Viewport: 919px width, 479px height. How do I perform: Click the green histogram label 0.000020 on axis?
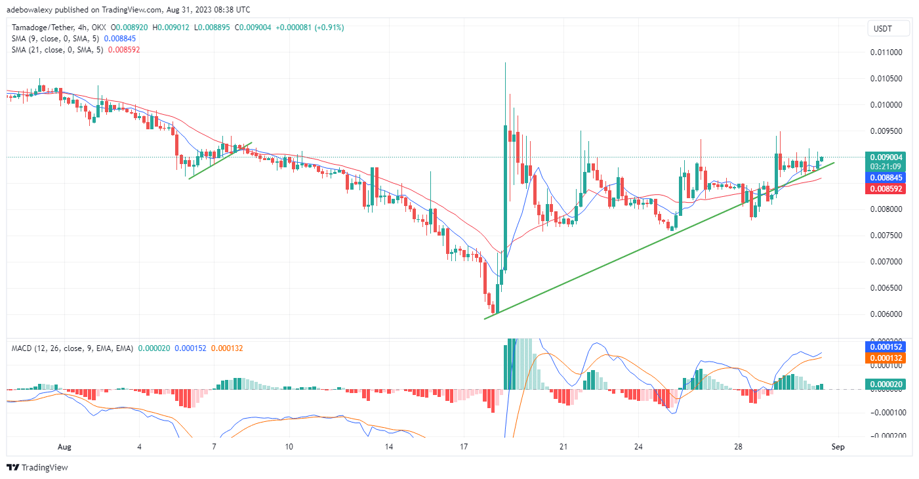886,384
